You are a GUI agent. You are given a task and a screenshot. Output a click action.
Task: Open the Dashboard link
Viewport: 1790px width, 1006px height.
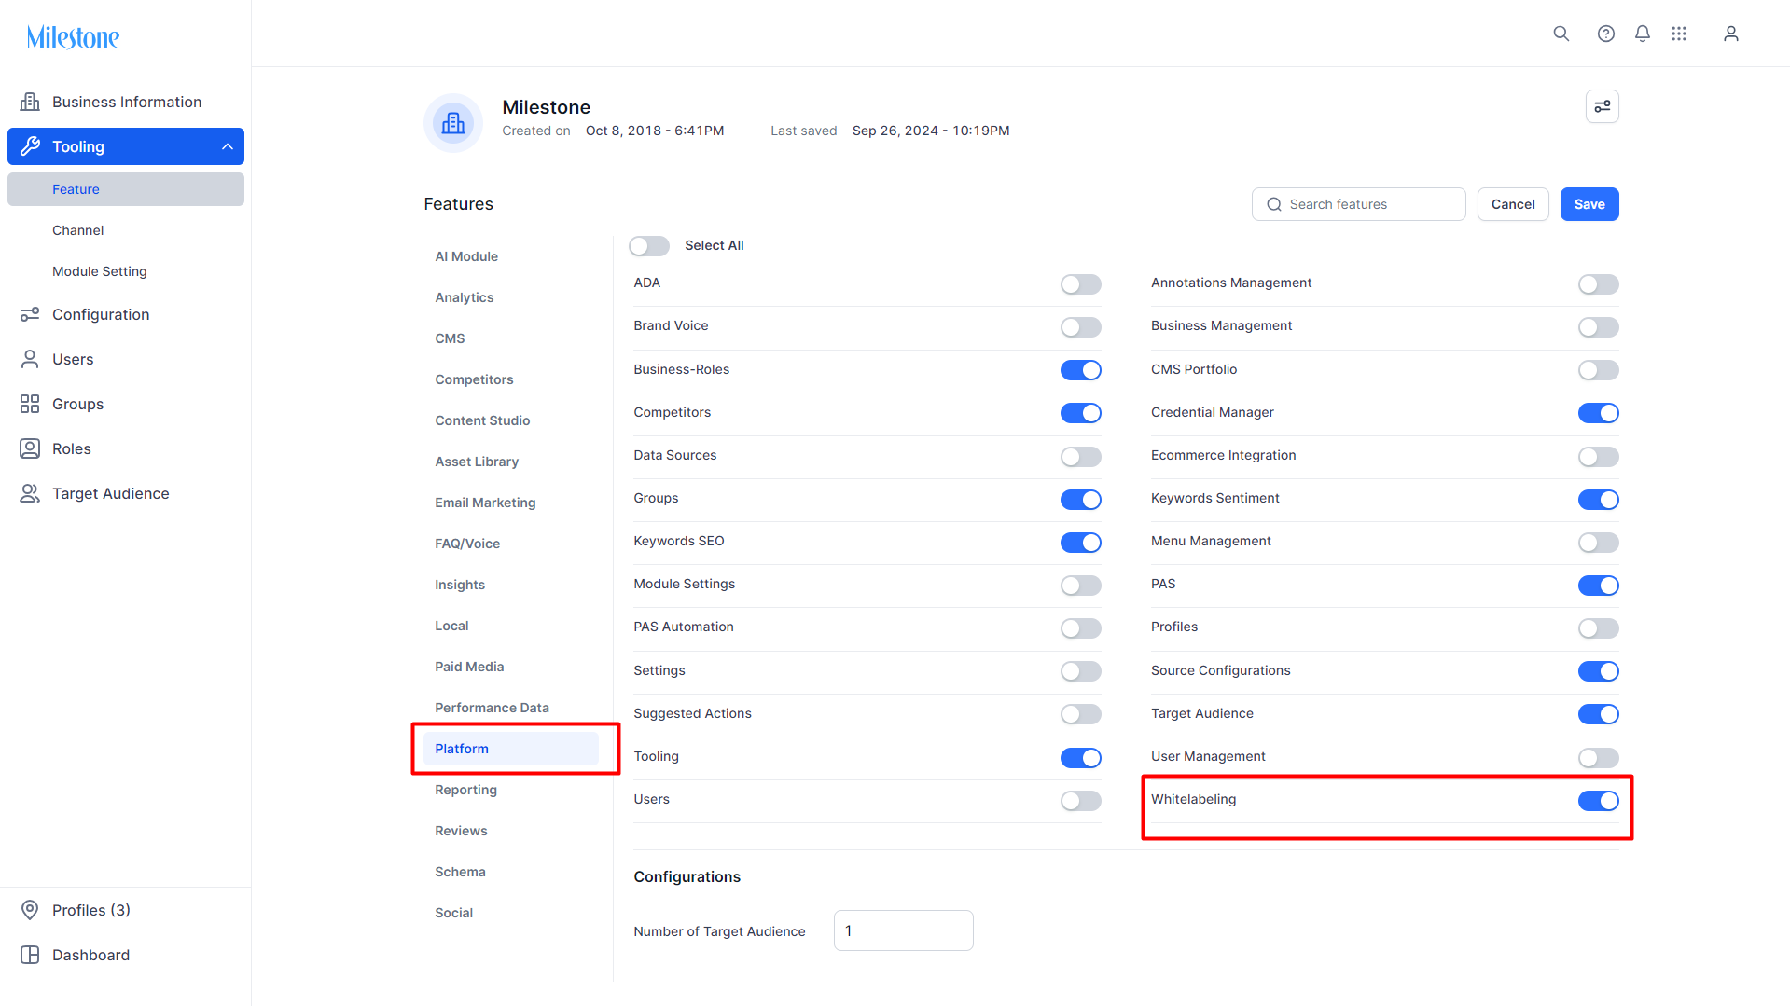126,955
